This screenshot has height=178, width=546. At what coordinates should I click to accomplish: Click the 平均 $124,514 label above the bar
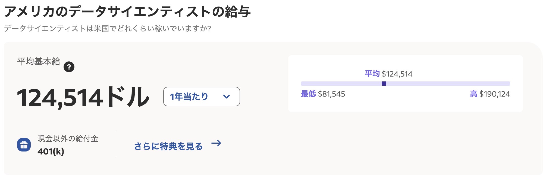click(389, 74)
